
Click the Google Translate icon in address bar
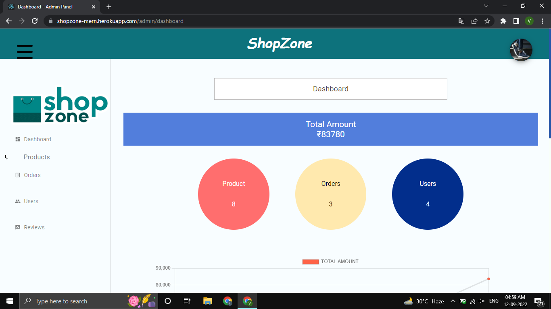(461, 21)
